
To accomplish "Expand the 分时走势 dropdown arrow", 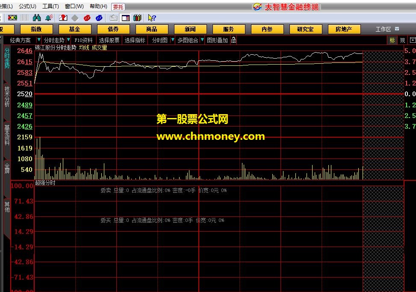I will 68,40.
